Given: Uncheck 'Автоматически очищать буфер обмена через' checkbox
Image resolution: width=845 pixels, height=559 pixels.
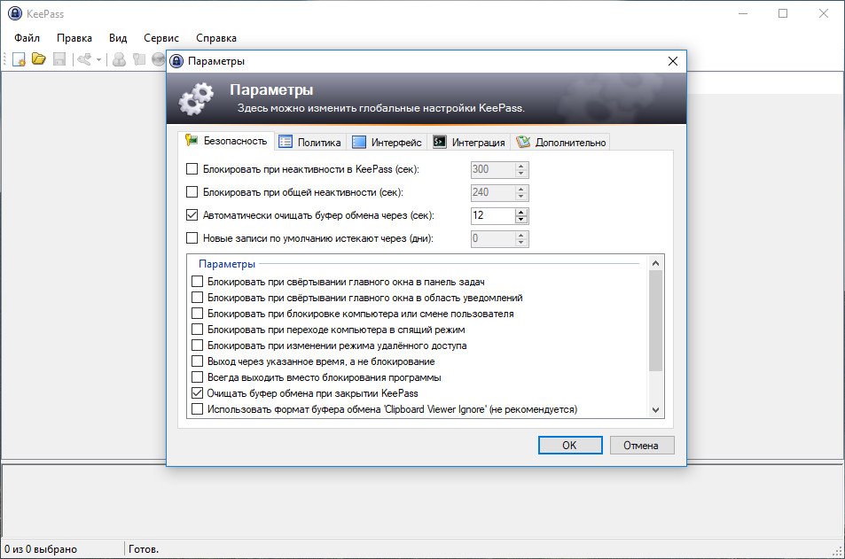Looking at the screenshot, I should click(192, 215).
